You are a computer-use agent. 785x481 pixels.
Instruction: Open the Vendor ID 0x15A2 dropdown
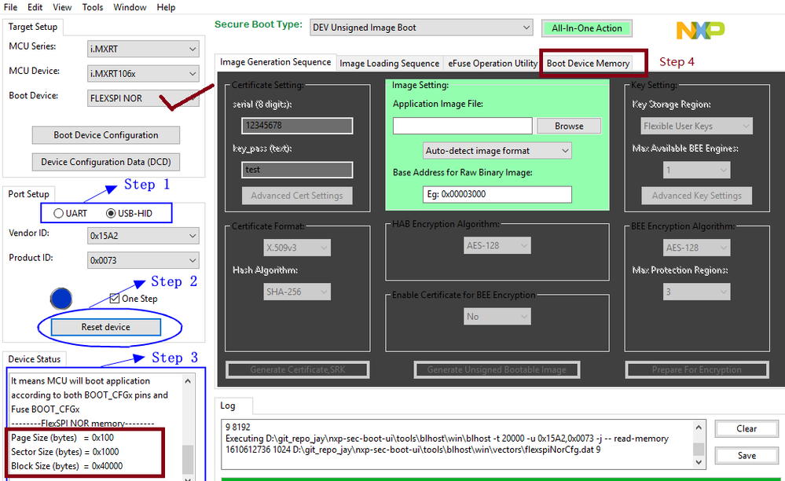[143, 236]
